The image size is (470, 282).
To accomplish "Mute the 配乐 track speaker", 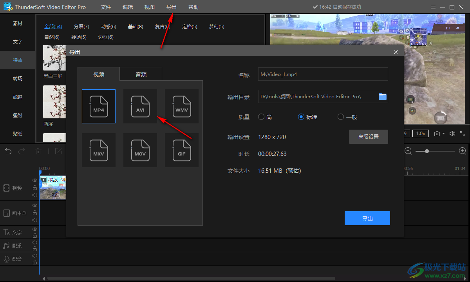I will tap(35, 242).
